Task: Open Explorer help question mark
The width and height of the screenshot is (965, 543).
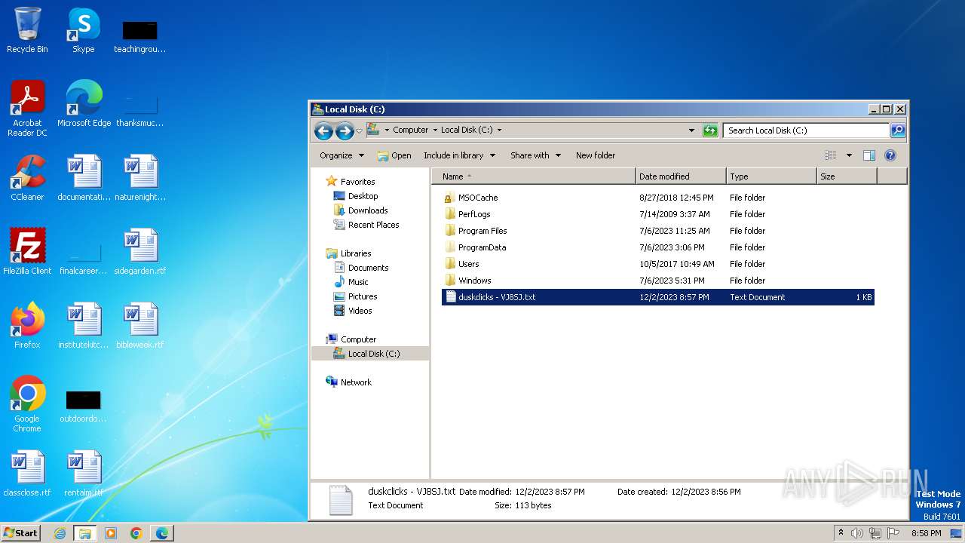Action: (890, 155)
